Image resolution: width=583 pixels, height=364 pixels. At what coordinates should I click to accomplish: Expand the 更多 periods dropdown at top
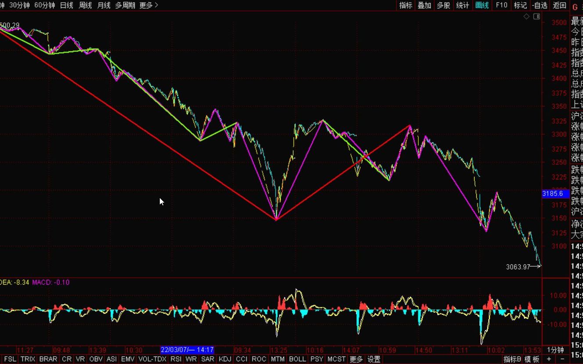click(149, 5)
